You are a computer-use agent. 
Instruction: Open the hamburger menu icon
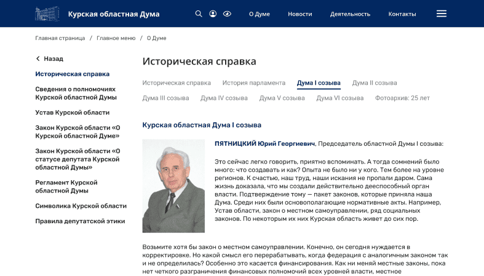[x=442, y=14]
